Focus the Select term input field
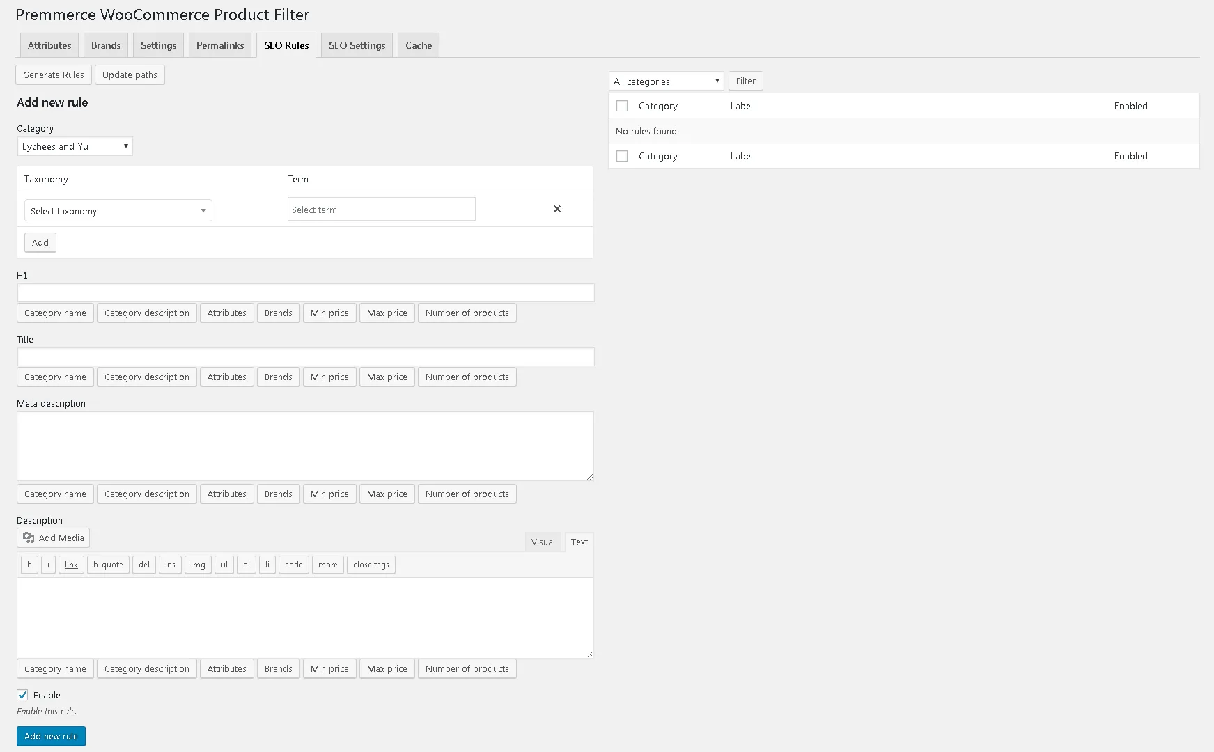Screen dimensions: 1214x752 382,210
